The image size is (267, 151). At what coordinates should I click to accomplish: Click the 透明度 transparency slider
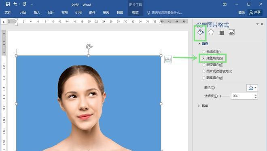pyautogui.click(x=225, y=96)
